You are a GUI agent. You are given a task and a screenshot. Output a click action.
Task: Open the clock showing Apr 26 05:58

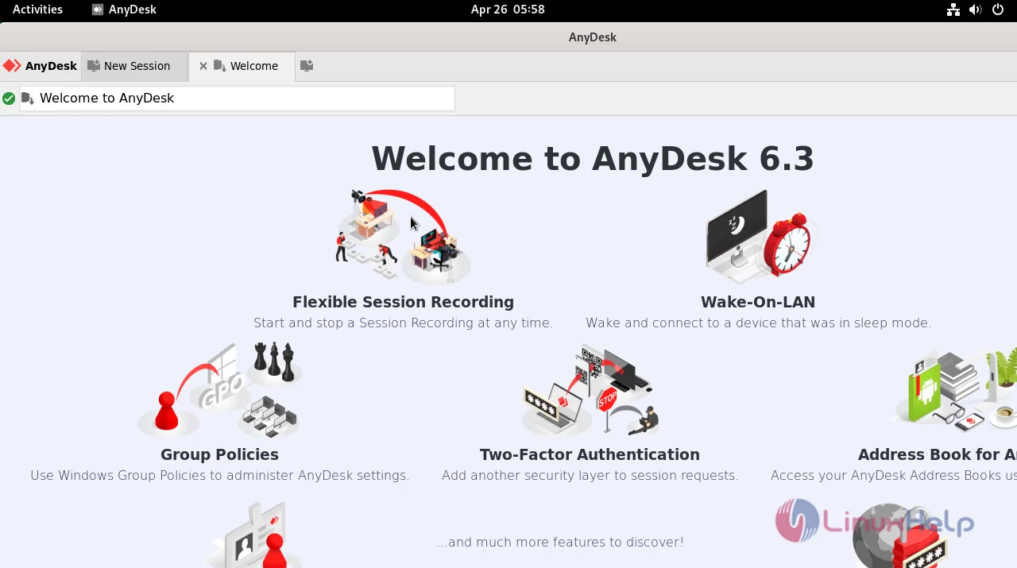coord(508,10)
